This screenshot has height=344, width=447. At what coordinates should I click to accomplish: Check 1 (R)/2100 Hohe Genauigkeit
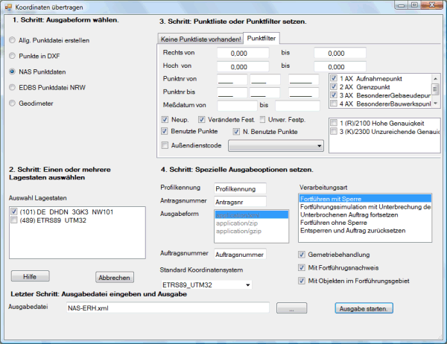click(x=334, y=123)
